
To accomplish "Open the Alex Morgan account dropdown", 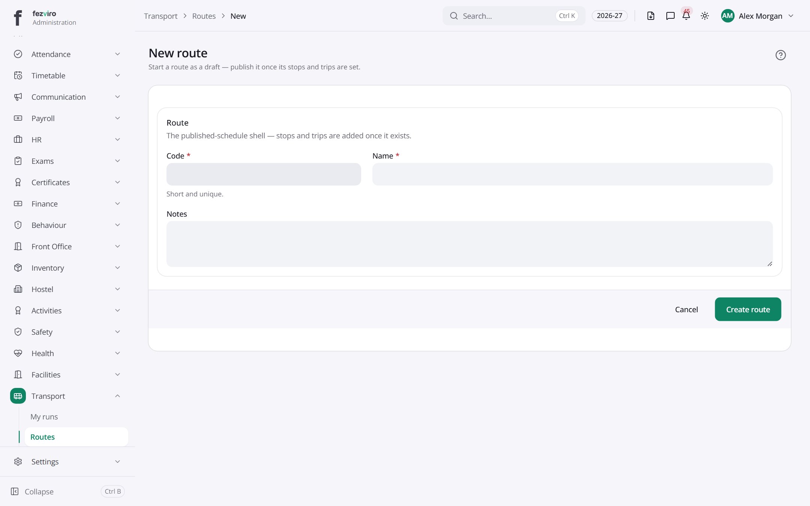I will pyautogui.click(x=757, y=16).
